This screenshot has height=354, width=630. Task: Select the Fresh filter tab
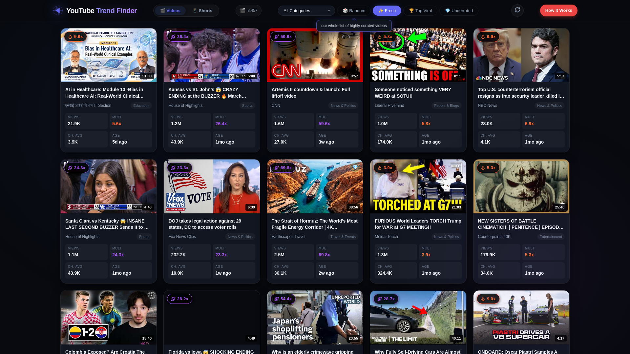tap(387, 11)
